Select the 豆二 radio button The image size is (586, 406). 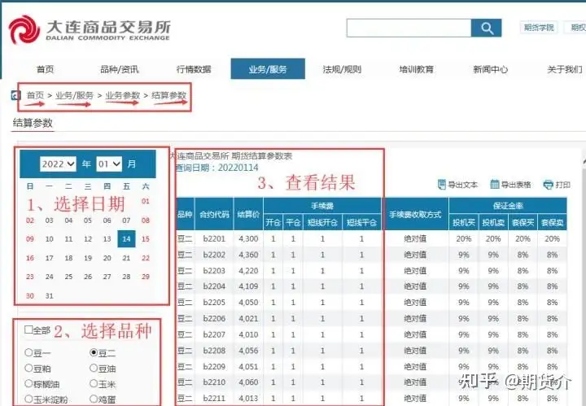tap(94, 352)
